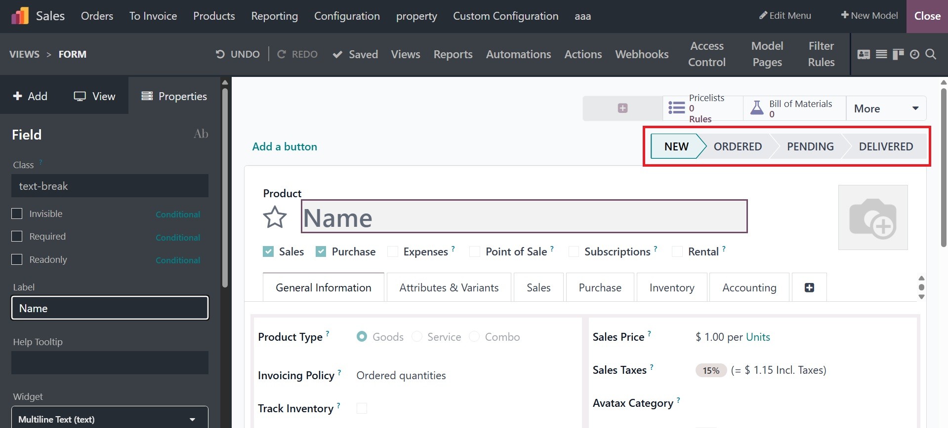Click the Saved status indicator
The height and width of the screenshot is (428, 948).
point(355,54)
